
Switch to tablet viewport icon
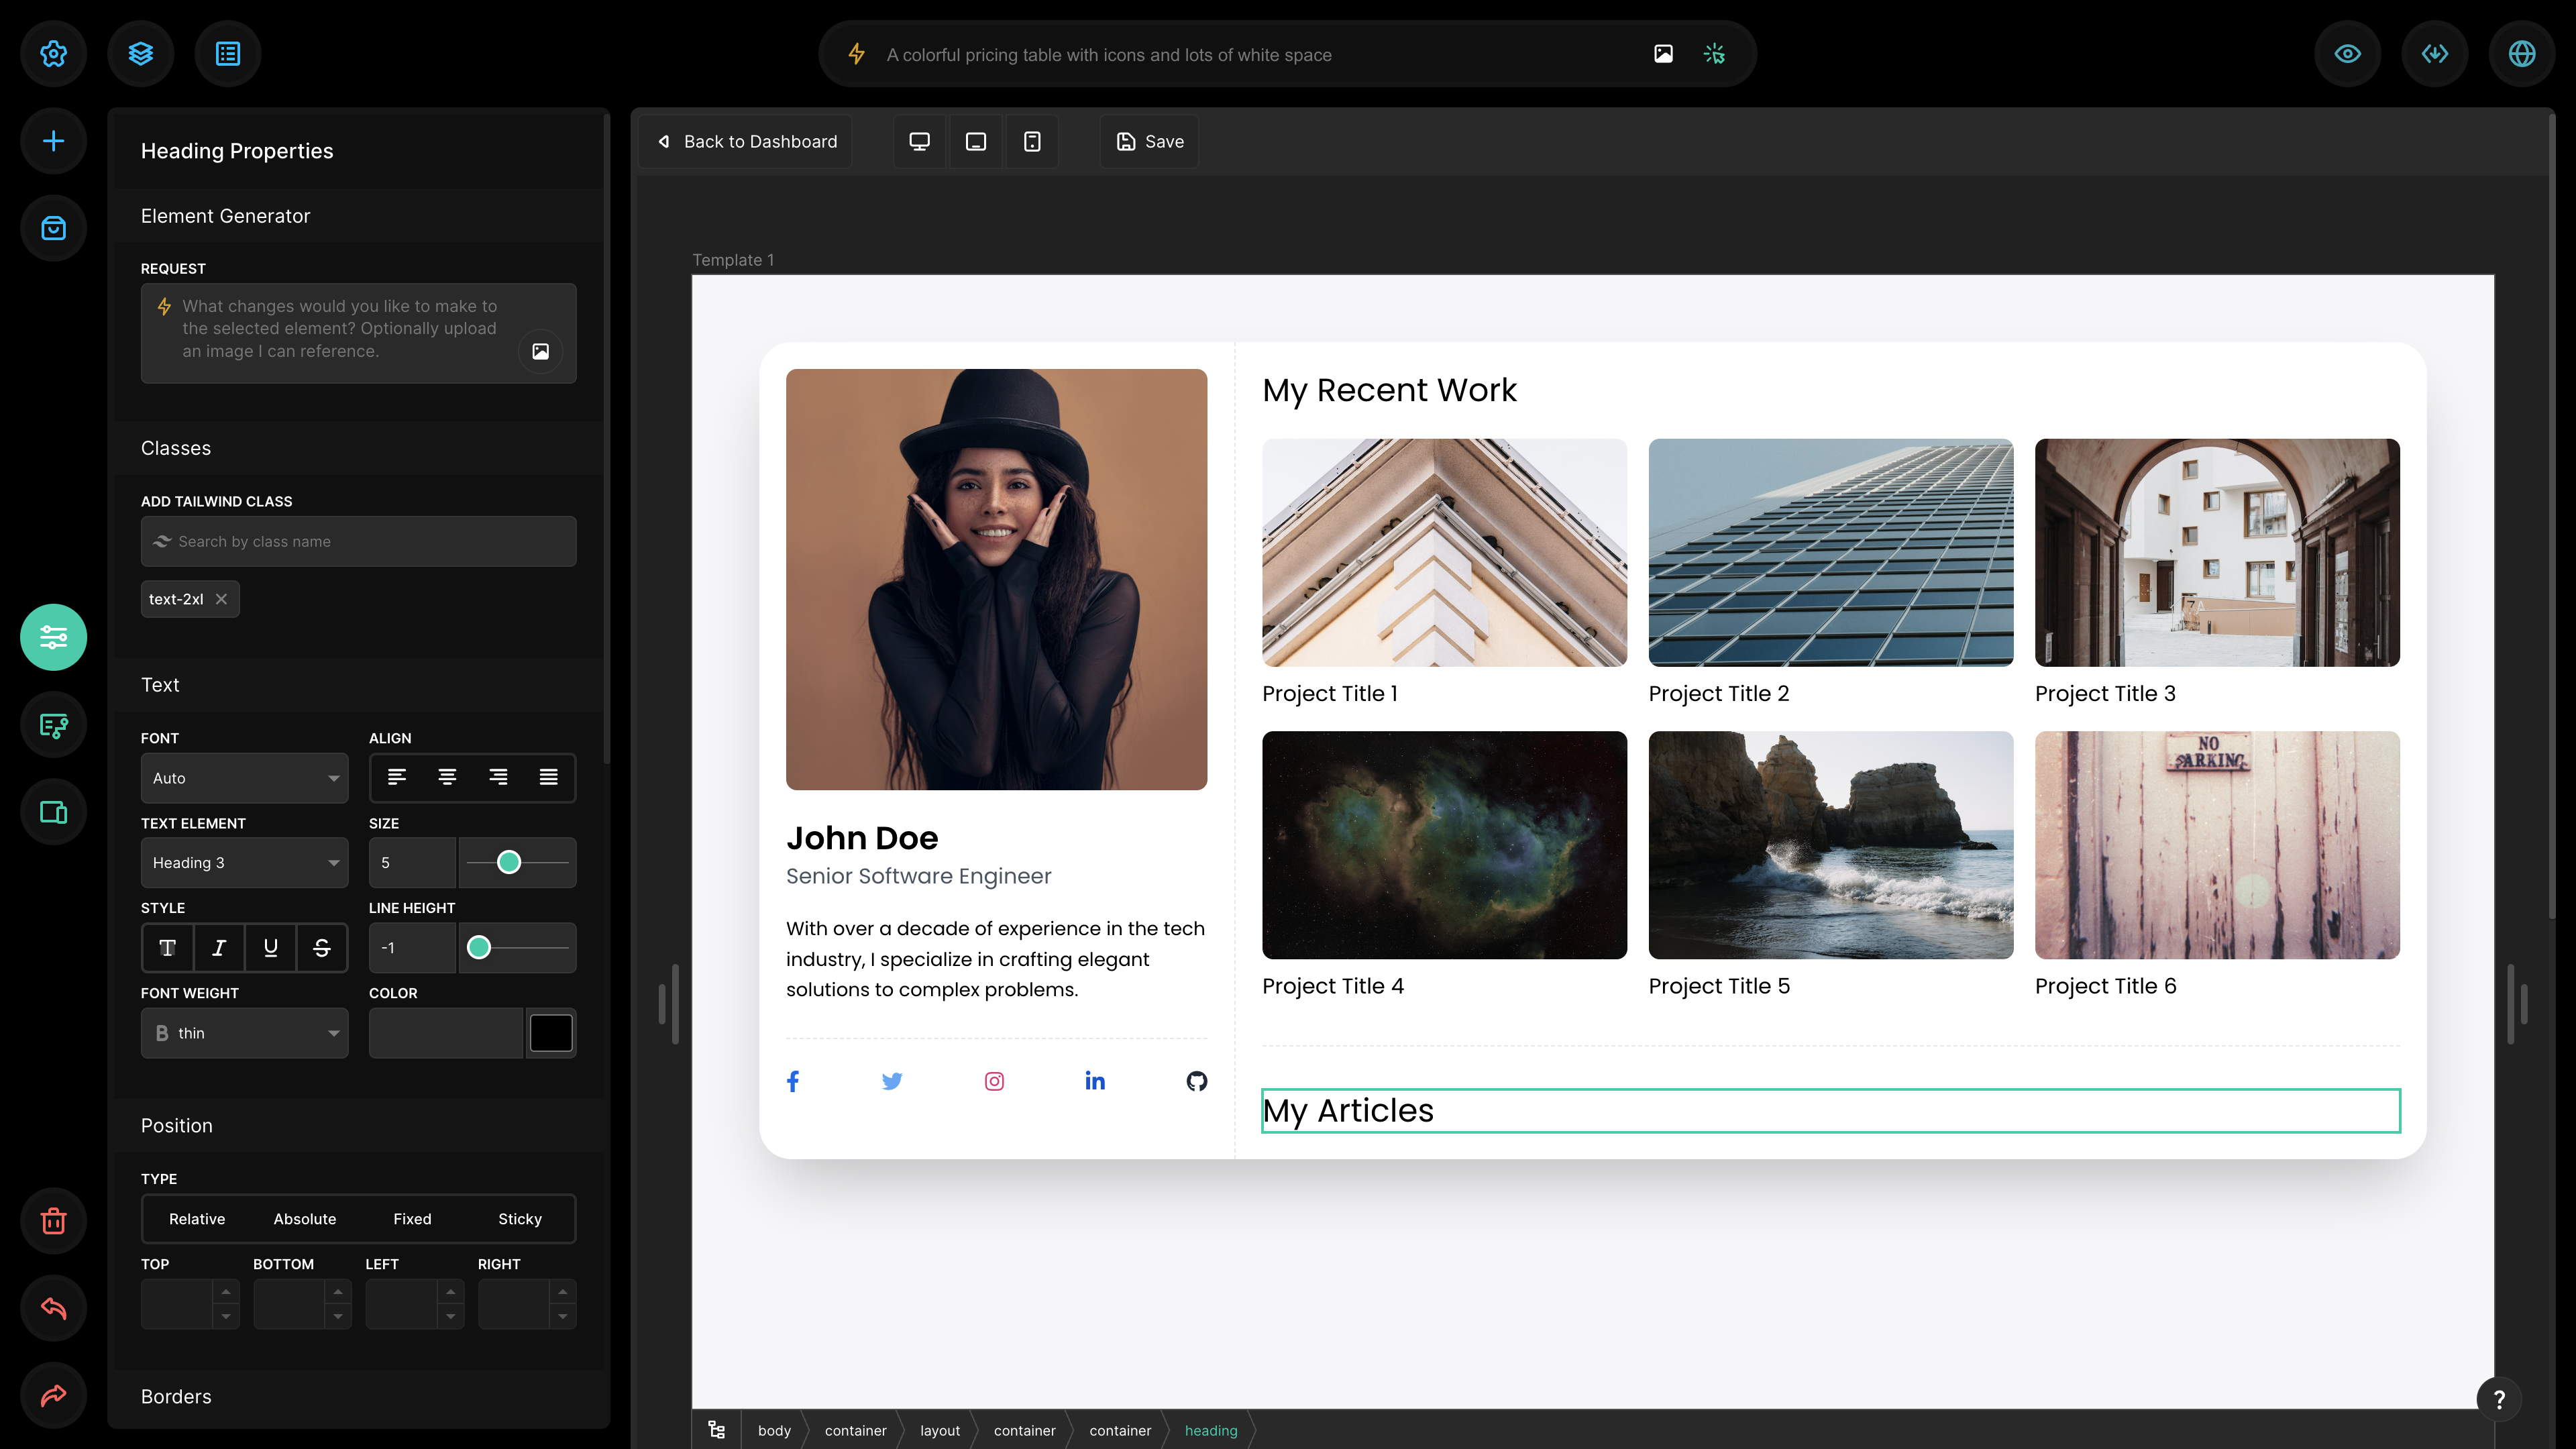click(975, 142)
